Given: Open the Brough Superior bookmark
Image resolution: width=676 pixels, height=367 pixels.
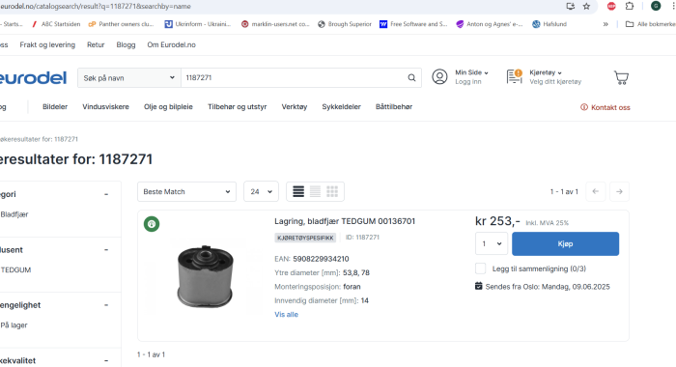Looking at the screenshot, I should pyautogui.click(x=345, y=24).
